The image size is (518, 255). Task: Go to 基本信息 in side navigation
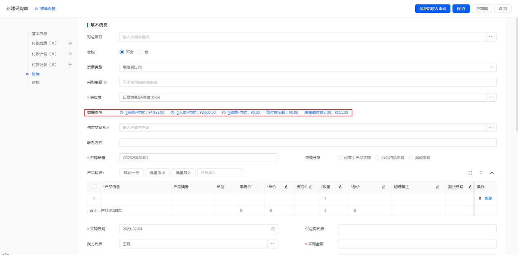tap(40, 34)
